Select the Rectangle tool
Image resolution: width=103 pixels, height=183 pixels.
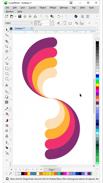(7, 69)
